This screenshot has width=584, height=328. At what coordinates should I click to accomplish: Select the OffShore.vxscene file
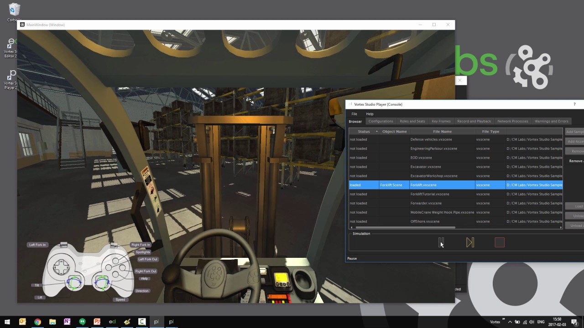pyautogui.click(x=425, y=221)
